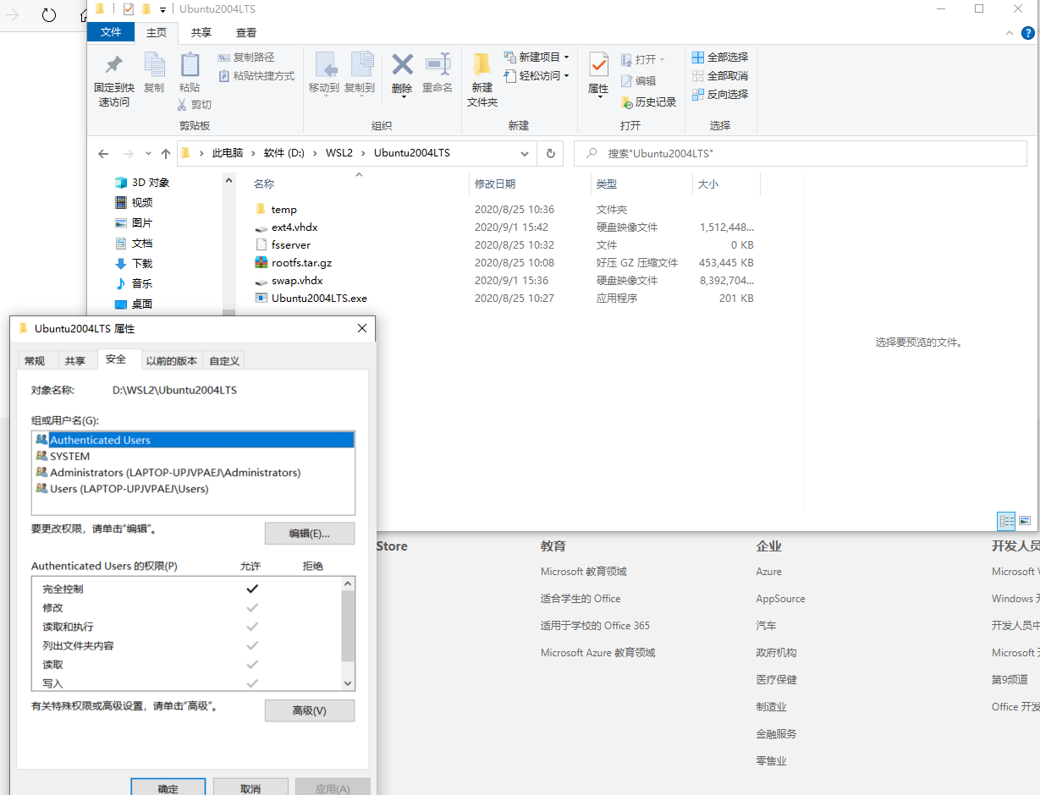The image size is (1040, 795).
Task: Switch to the View ribbon tab
Action: [246, 33]
